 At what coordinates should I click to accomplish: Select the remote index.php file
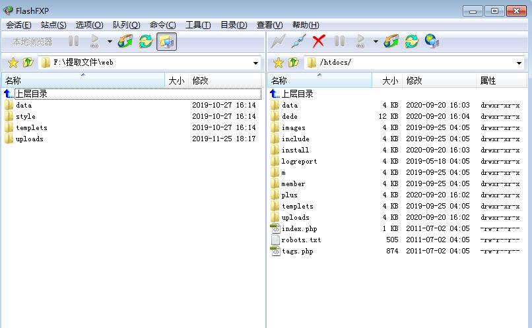pos(299,228)
